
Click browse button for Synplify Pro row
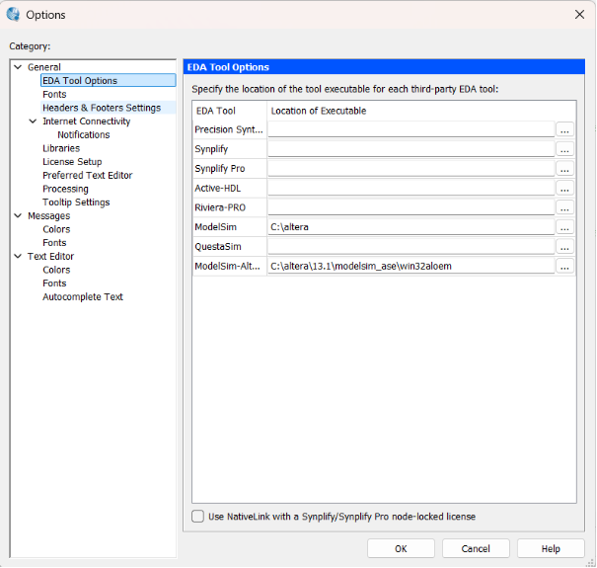tap(564, 169)
